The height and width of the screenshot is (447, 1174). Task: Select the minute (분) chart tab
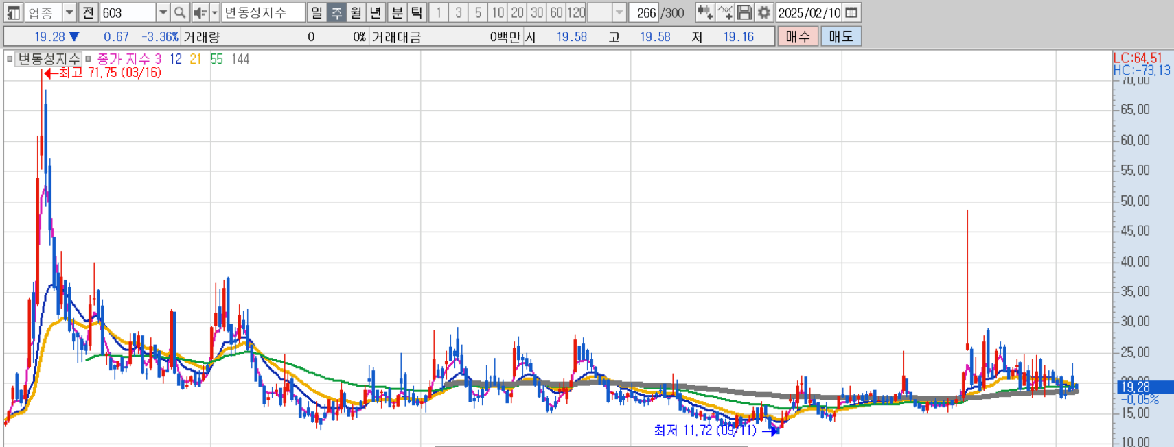point(397,12)
